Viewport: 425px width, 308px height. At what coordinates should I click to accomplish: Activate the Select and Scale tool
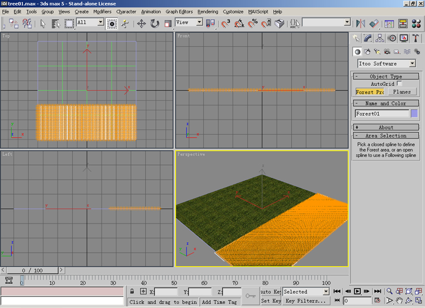[x=168, y=24]
